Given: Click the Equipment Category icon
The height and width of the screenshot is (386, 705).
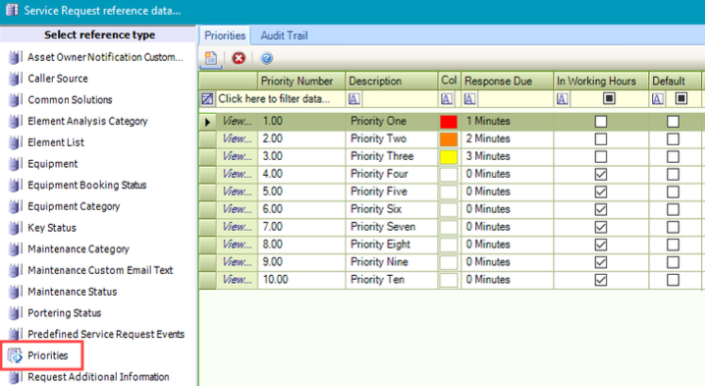Looking at the screenshot, I should [x=15, y=206].
